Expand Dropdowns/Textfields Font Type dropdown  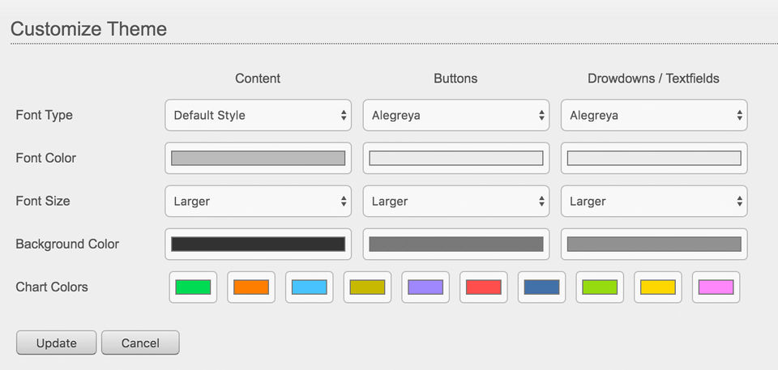pos(653,115)
